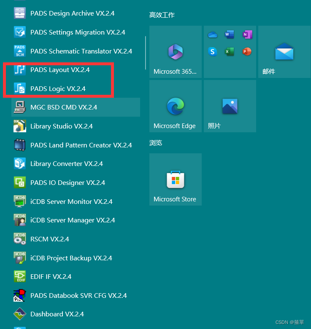This screenshot has width=311, height=329.
Task: Open the 照片 photos tile
Action: (x=230, y=106)
